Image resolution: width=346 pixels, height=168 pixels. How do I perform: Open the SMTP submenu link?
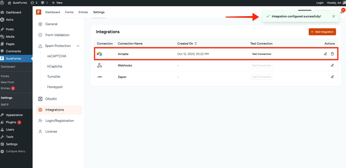pyautogui.click(x=5, y=105)
